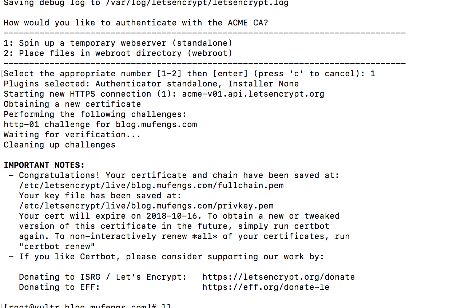Click the IMPORTANT NOTES heading
The height and width of the screenshot is (308, 465).
coord(44,165)
